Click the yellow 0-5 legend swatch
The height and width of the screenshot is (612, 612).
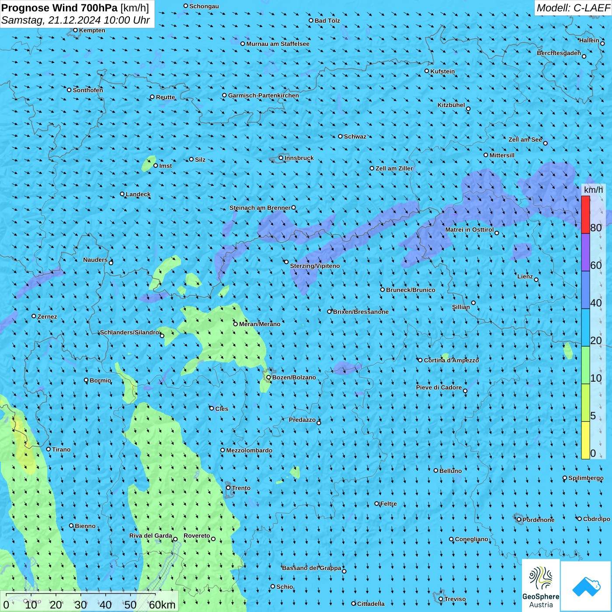(585, 440)
